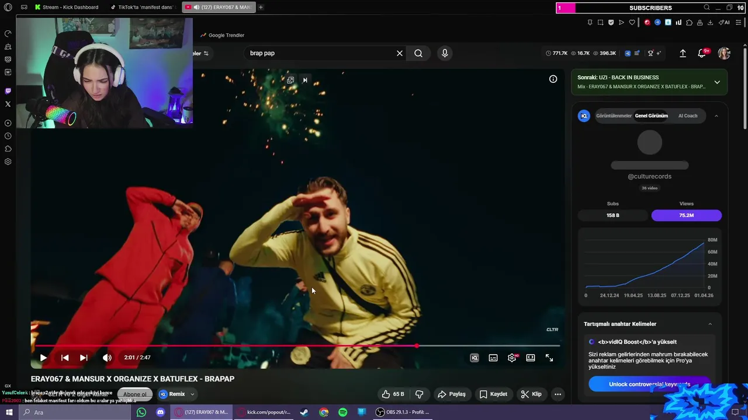Switch to Stream - Kick Dashboard tab
Screen dimensions: 748x420
66,7
